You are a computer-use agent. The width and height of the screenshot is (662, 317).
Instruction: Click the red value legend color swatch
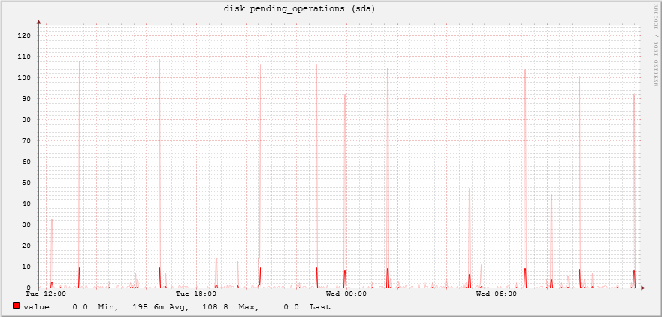16,306
